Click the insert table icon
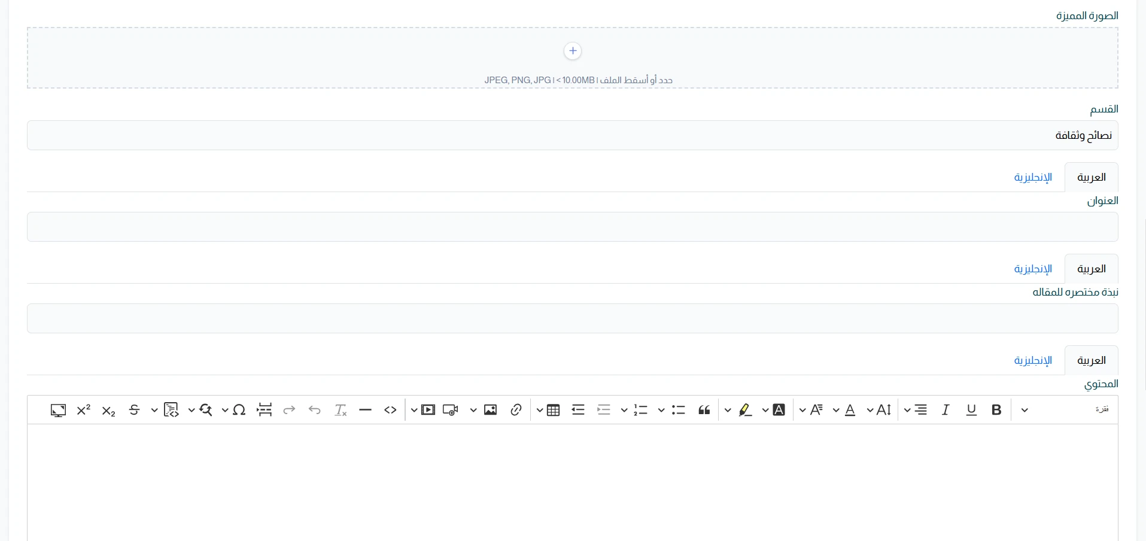 click(x=554, y=410)
